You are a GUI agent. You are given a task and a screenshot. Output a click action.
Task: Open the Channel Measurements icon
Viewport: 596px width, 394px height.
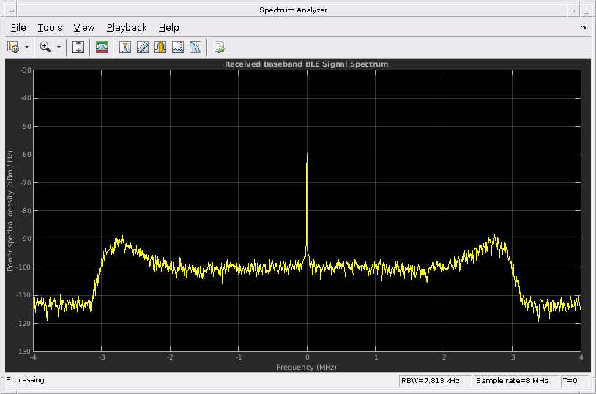tap(160, 47)
